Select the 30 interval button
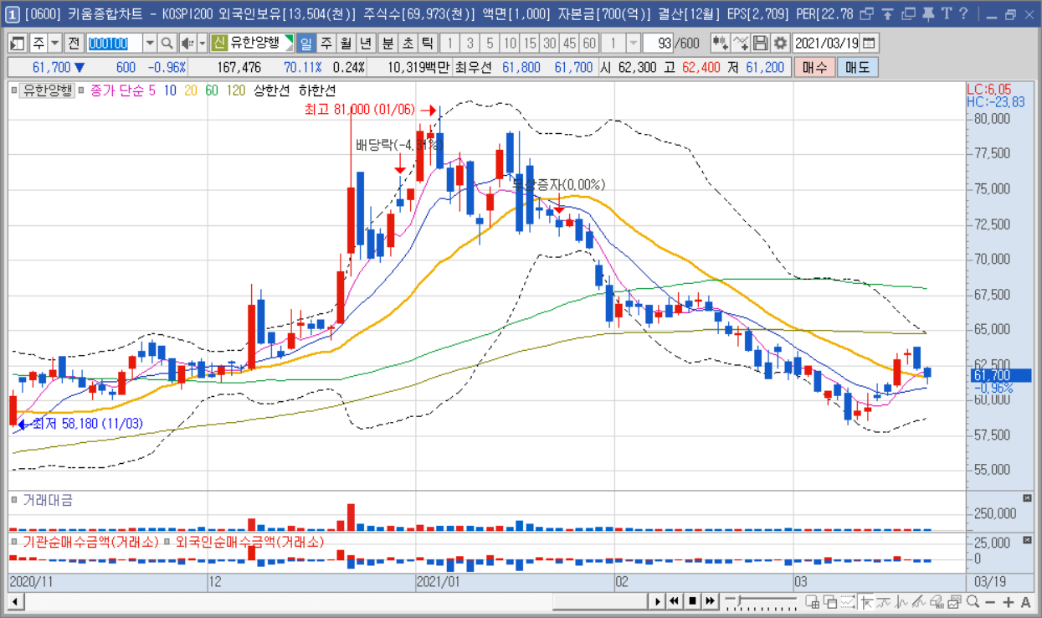Screen dimensions: 1042x618 [x=549, y=43]
